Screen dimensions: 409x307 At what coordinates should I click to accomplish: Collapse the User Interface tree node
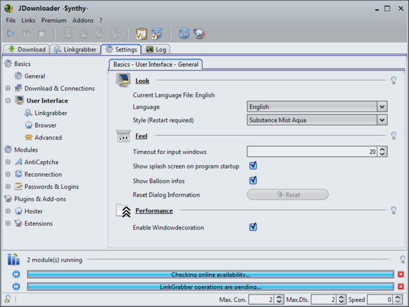[x=8, y=101]
